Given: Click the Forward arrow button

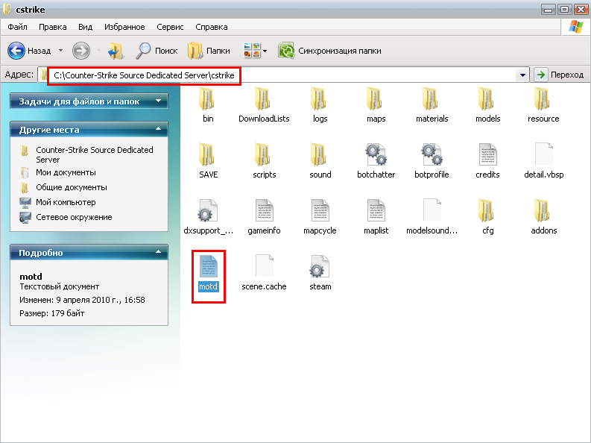Looking at the screenshot, I should (x=81, y=51).
